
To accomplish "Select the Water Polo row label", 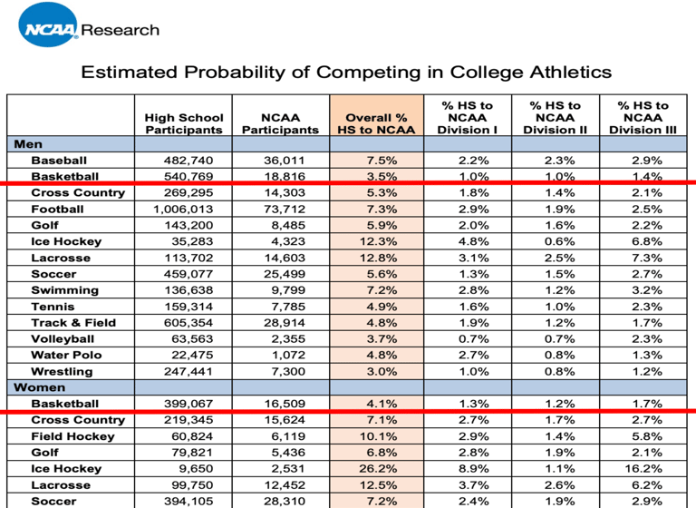I will point(66,355).
